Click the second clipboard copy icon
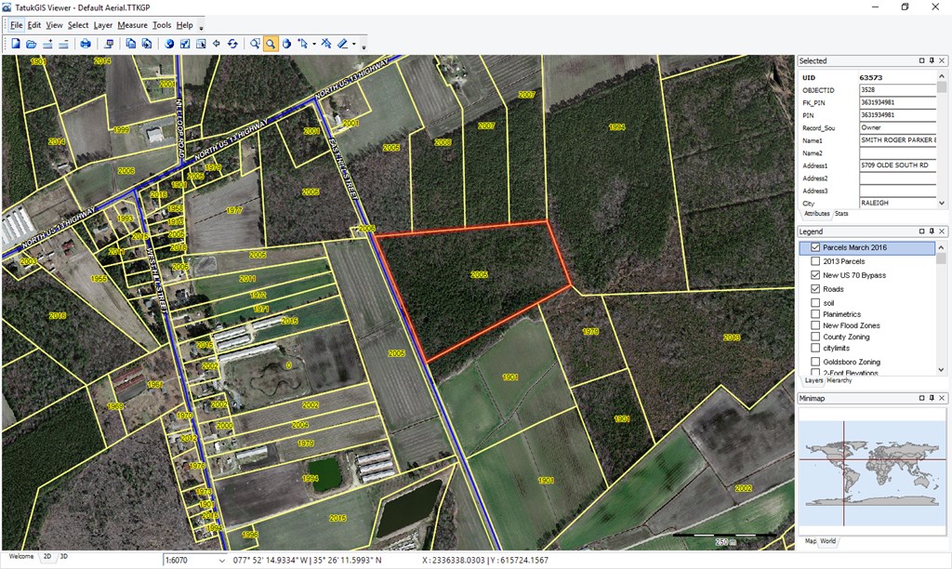Image resolution: width=952 pixels, height=569 pixels. coord(146,44)
